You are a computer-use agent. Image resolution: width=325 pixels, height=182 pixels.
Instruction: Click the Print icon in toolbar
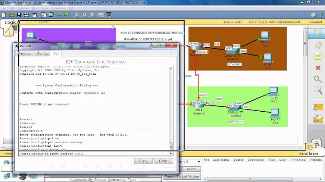click(x=27, y=15)
